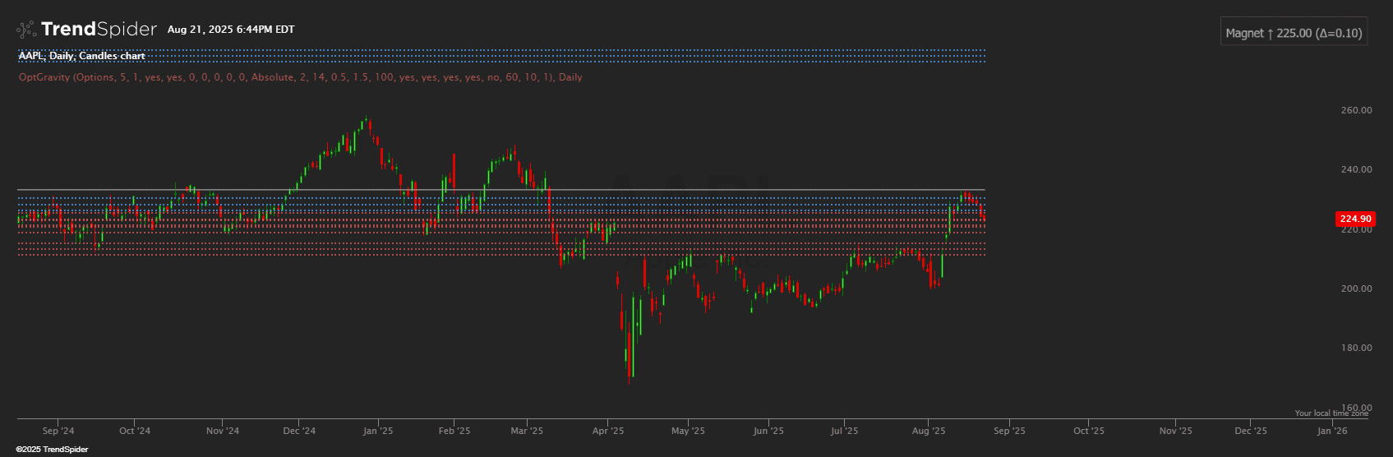Viewport: 1393px width, 457px height.
Task: Click the May '25 time axis label
Action: (688, 431)
